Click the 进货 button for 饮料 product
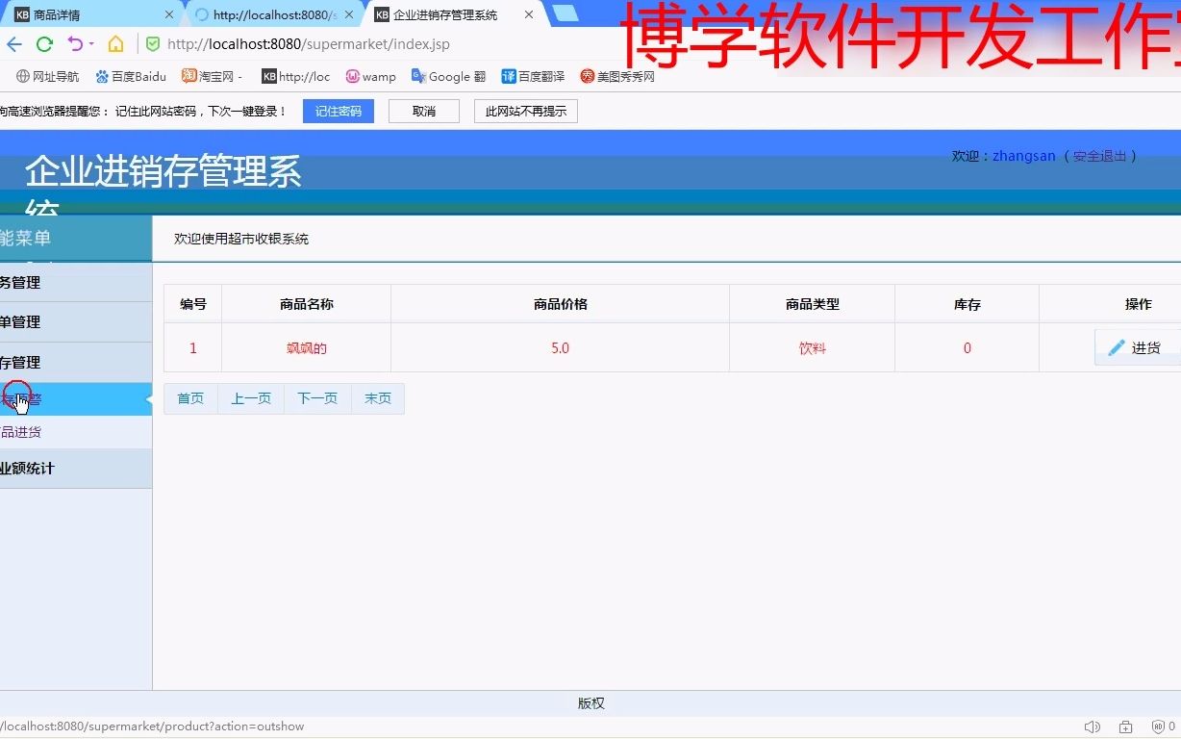The height and width of the screenshot is (739, 1181). coord(1146,347)
